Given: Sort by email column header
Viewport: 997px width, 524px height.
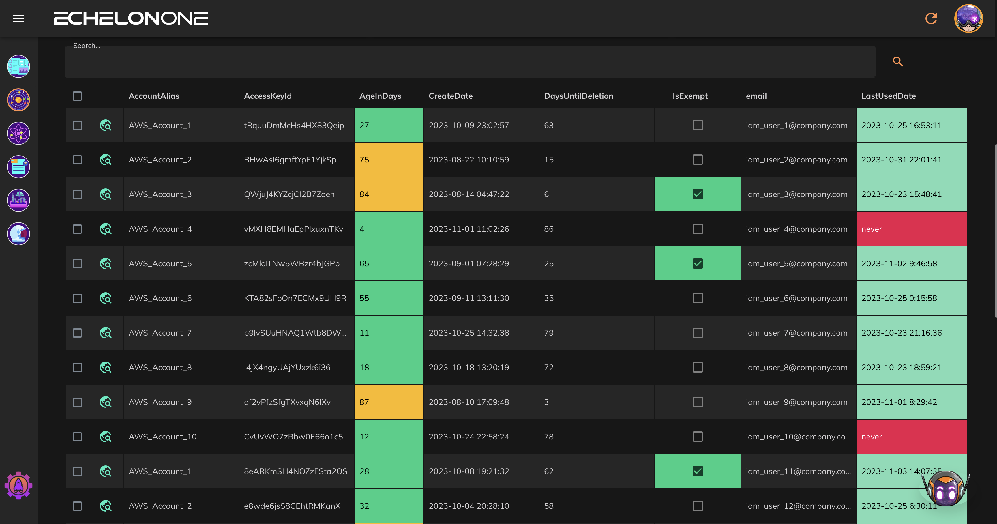Looking at the screenshot, I should point(756,96).
